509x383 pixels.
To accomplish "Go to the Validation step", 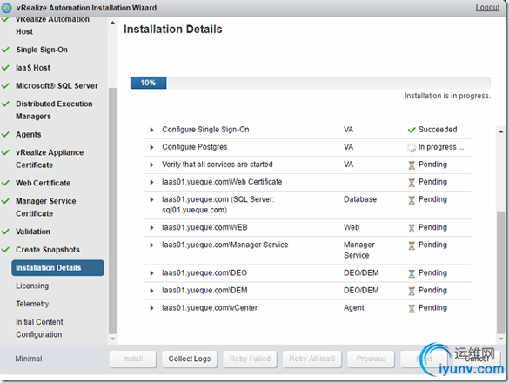I will coord(33,232).
